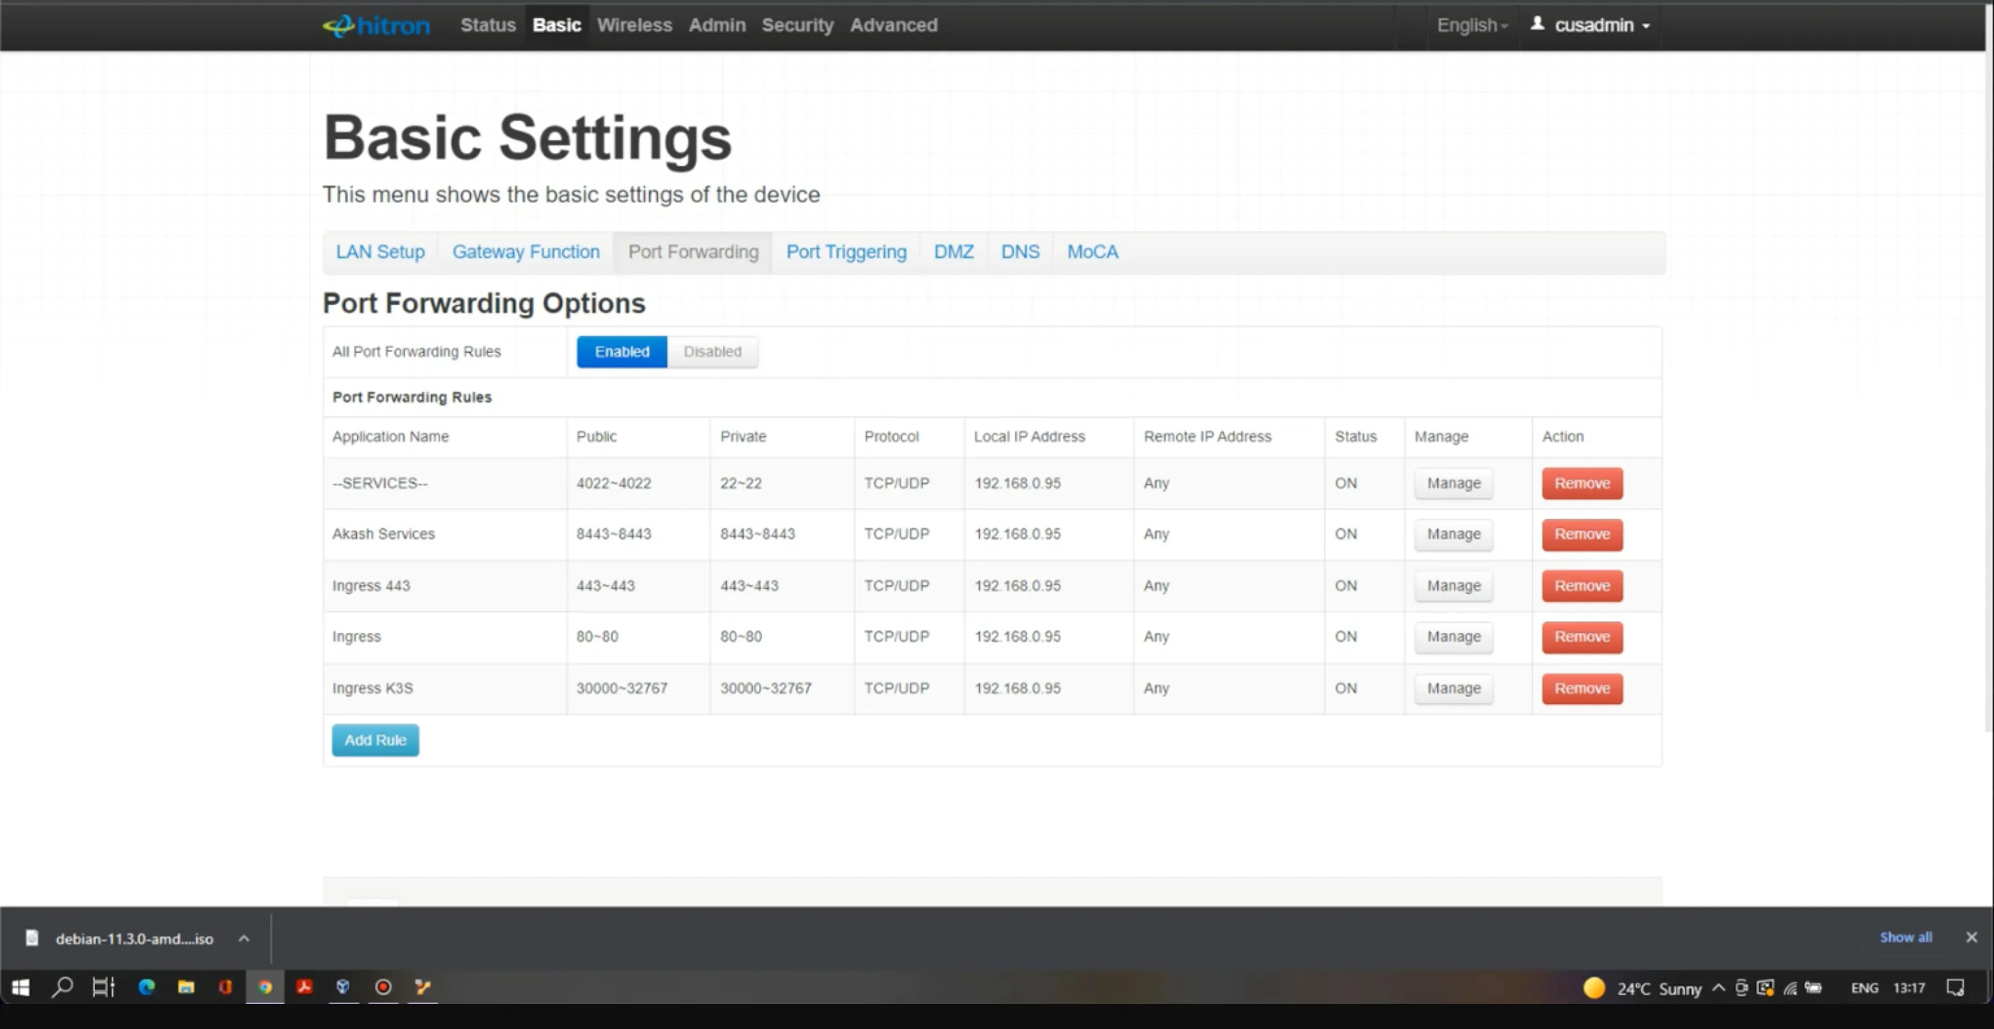Open Microsoft Edge from the taskbar
The width and height of the screenshot is (1994, 1029).
click(146, 986)
